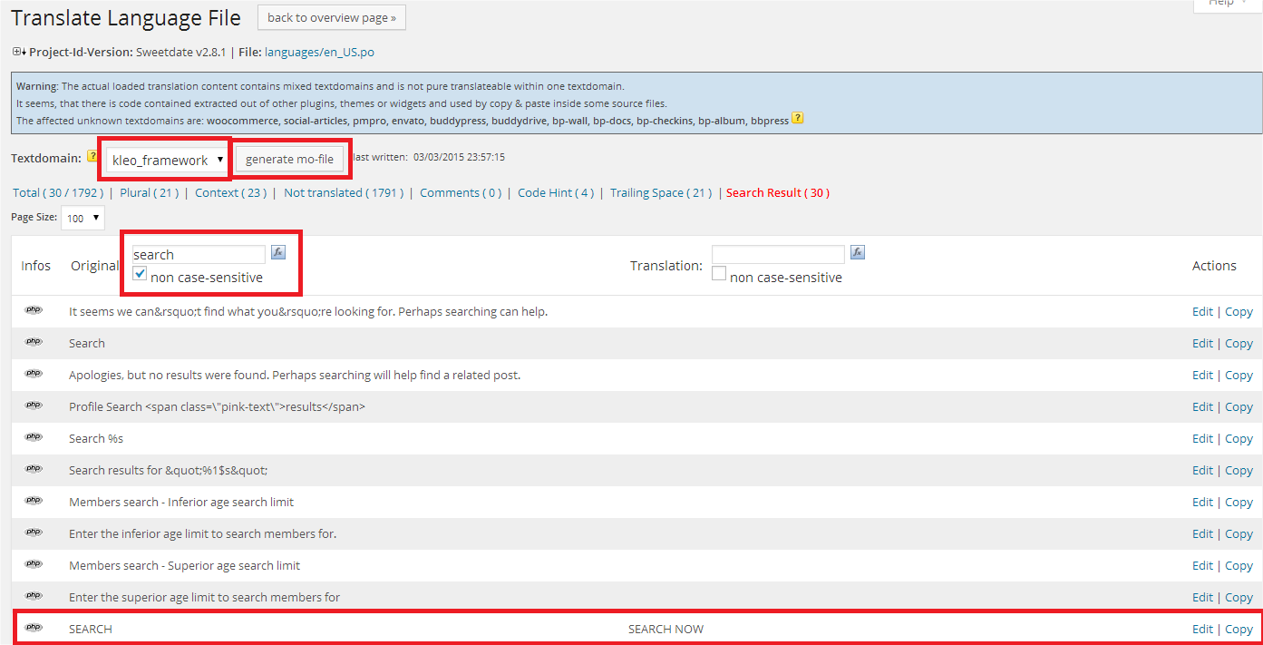The height and width of the screenshot is (645, 1263).
Task: Click the generate mo-file button
Action: tap(289, 160)
